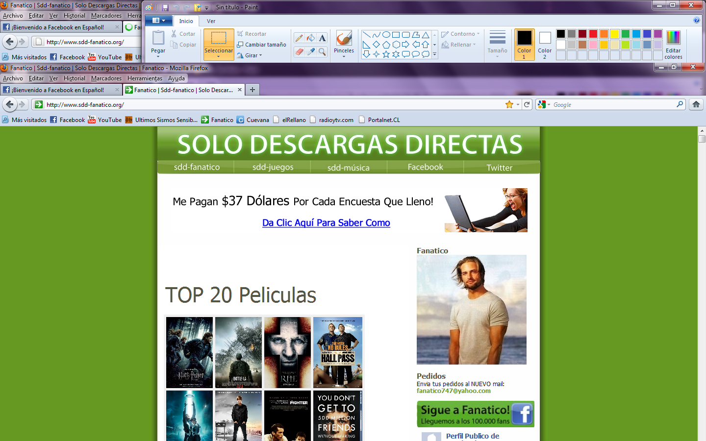Open the search engine dropdown beside Google icon
Image resolution: width=706 pixels, height=441 pixels.
click(549, 105)
